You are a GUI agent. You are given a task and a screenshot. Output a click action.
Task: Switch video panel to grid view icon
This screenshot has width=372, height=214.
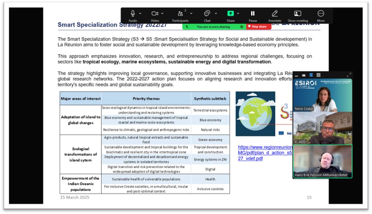tap(318, 75)
